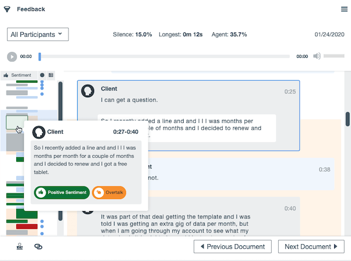The image size is (351, 261).
Task: Click the stamp icon in the footer
Action: (19, 246)
